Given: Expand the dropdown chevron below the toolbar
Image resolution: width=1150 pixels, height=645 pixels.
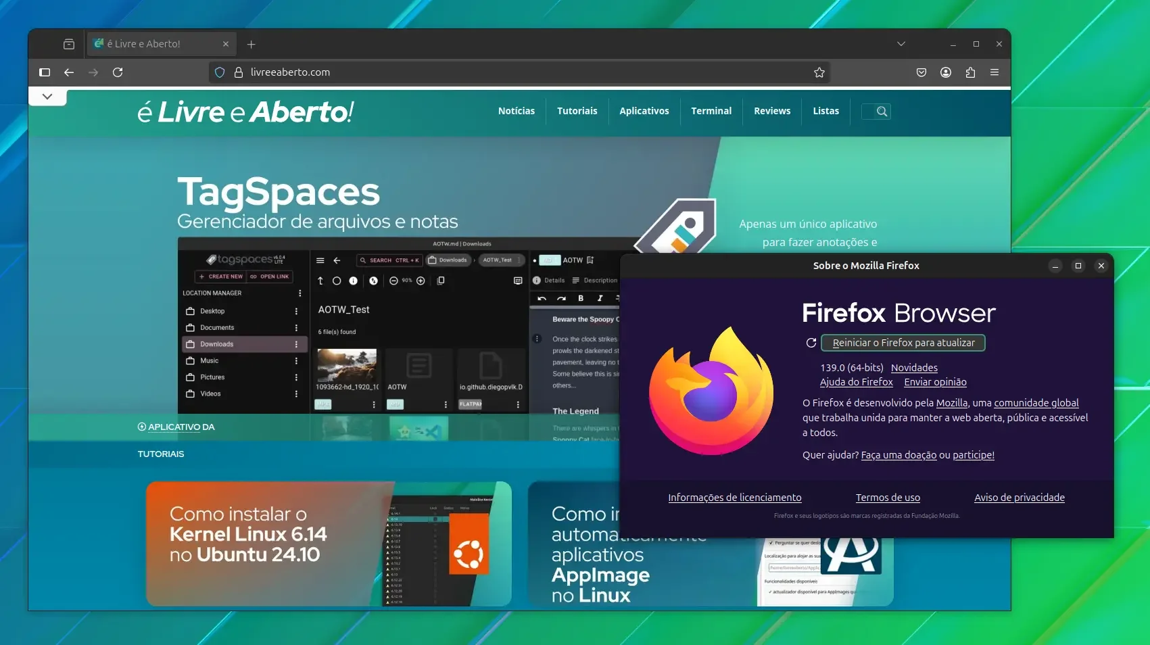Looking at the screenshot, I should pos(47,97).
